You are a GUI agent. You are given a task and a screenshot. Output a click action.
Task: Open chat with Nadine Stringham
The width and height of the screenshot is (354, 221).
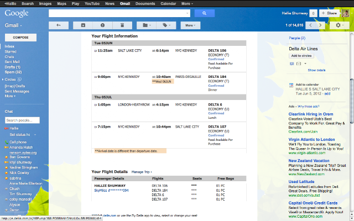(23, 167)
